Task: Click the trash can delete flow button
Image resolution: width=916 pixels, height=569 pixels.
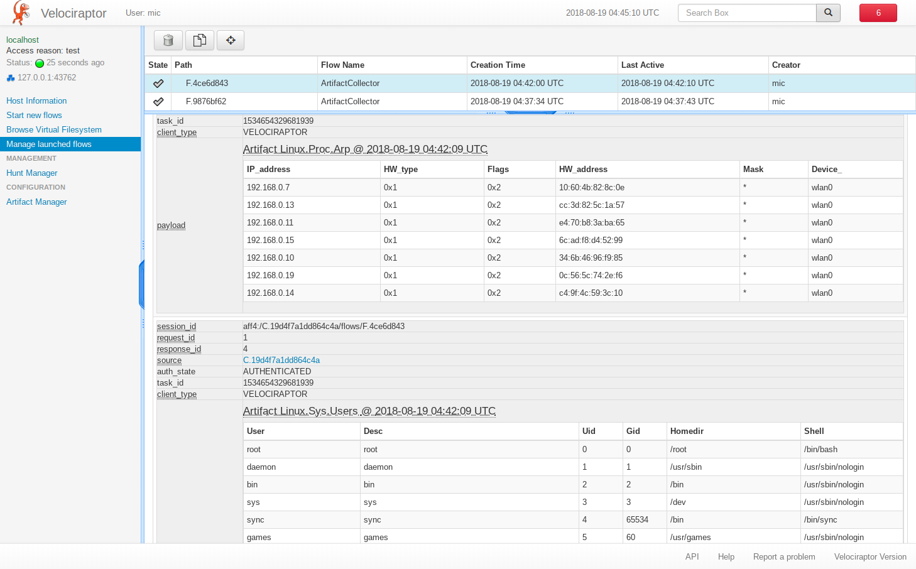Action: (168, 40)
